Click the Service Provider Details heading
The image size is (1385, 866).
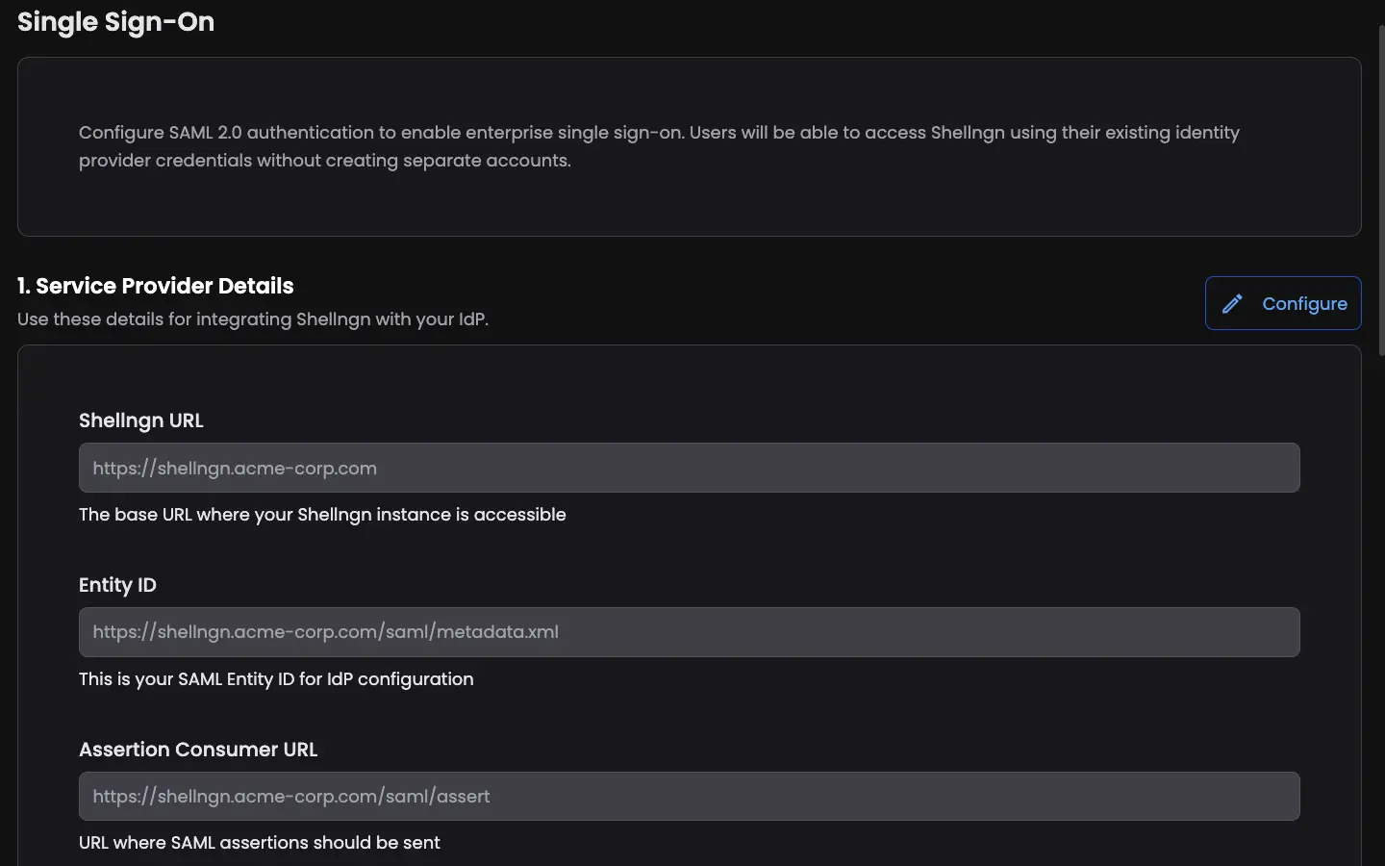156,286
